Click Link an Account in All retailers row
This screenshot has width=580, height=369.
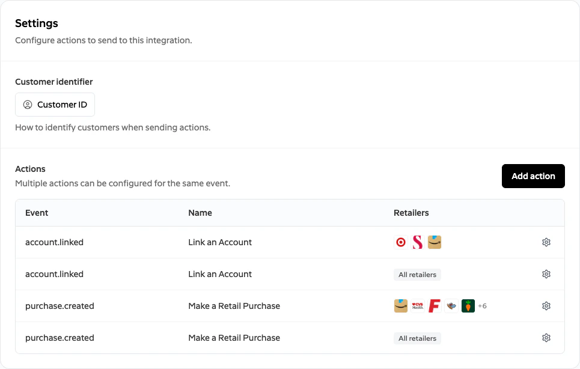[220, 274]
